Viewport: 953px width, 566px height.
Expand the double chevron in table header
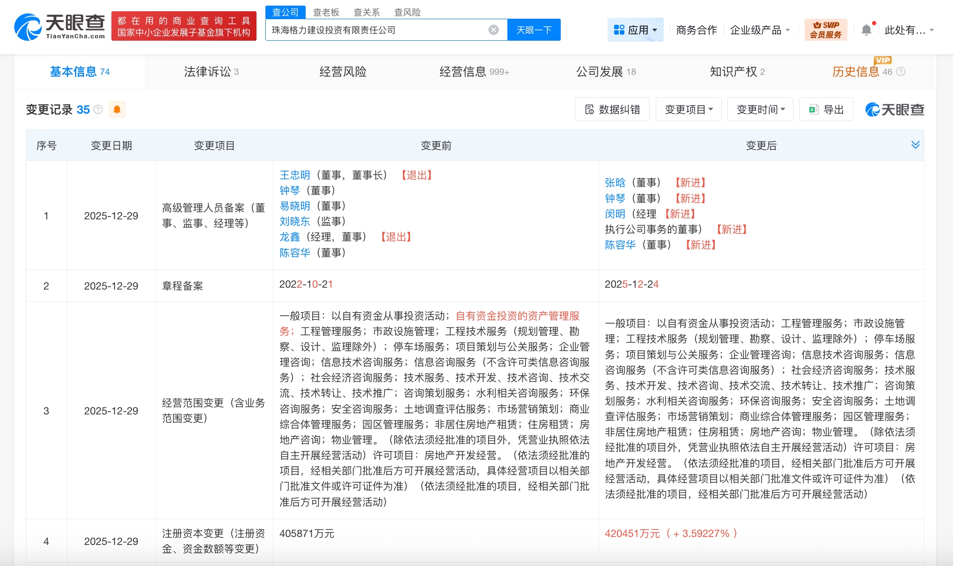[916, 145]
